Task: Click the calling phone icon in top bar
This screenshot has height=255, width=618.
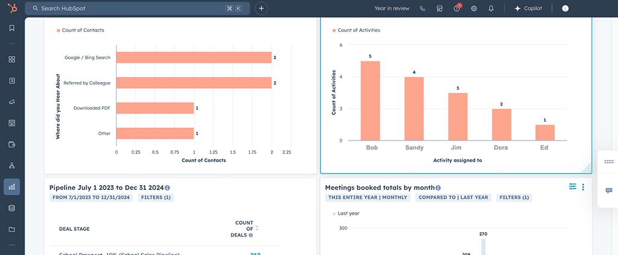Action: [x=422, y=8]
